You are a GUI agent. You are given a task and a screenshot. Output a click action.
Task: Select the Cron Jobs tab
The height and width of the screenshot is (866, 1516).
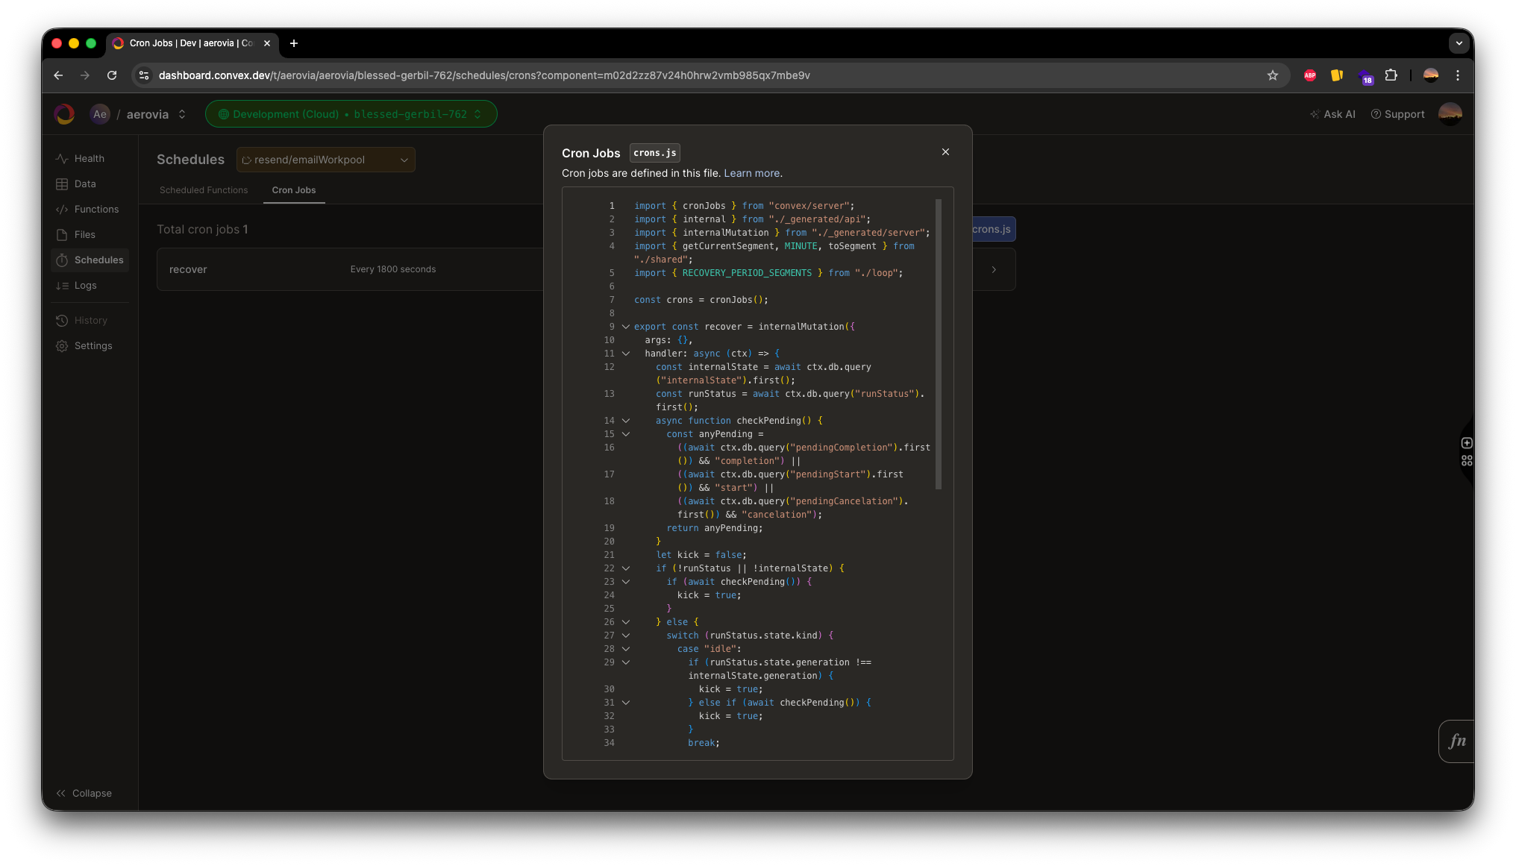pos(293,190)
